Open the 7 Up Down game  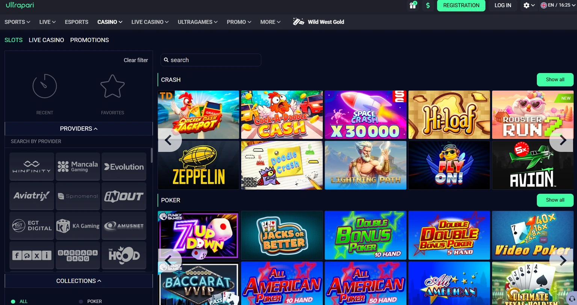[198, 235]
